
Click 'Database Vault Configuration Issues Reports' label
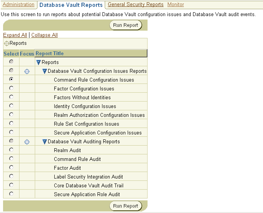pos(97,71)
